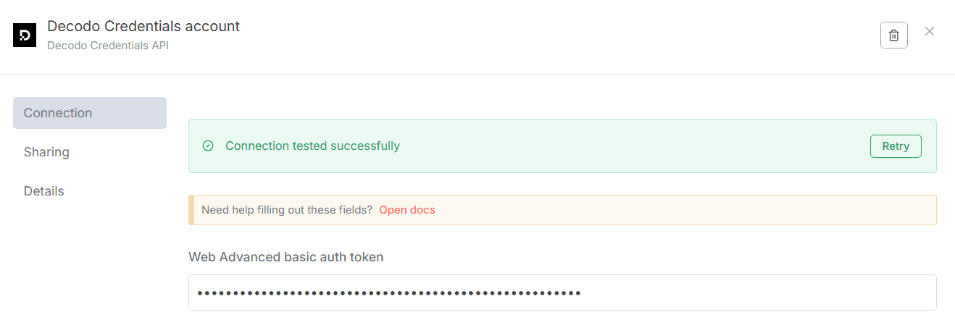Click the 'Web Advanced basic auth token' label

pos(286,257)
